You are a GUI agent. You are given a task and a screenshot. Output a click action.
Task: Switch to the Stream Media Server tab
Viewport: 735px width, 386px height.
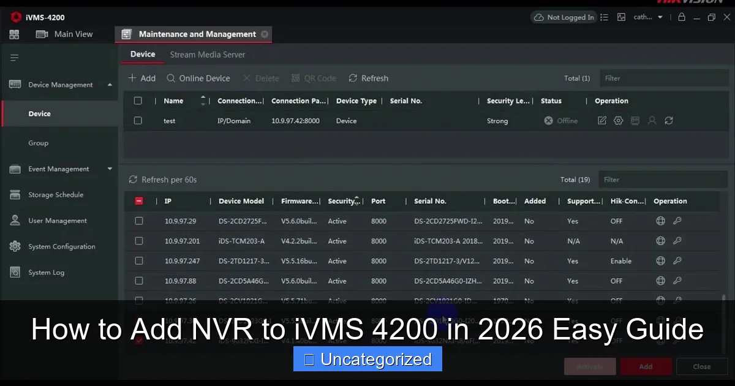click(208, 55)
